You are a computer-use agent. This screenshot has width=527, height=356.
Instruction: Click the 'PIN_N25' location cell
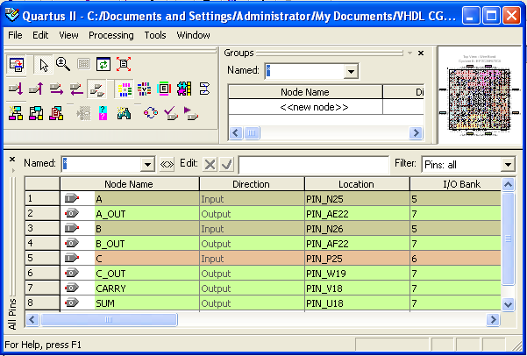click(x=357, y=199)
